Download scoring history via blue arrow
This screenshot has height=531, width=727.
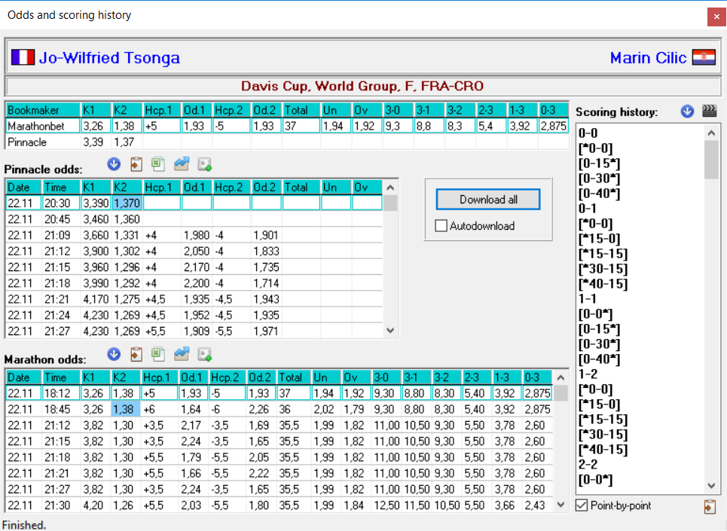687,111
